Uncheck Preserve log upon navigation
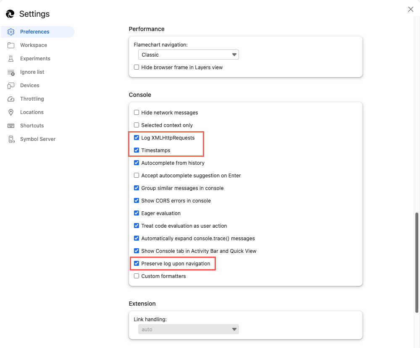 click(x=136, y=263)
